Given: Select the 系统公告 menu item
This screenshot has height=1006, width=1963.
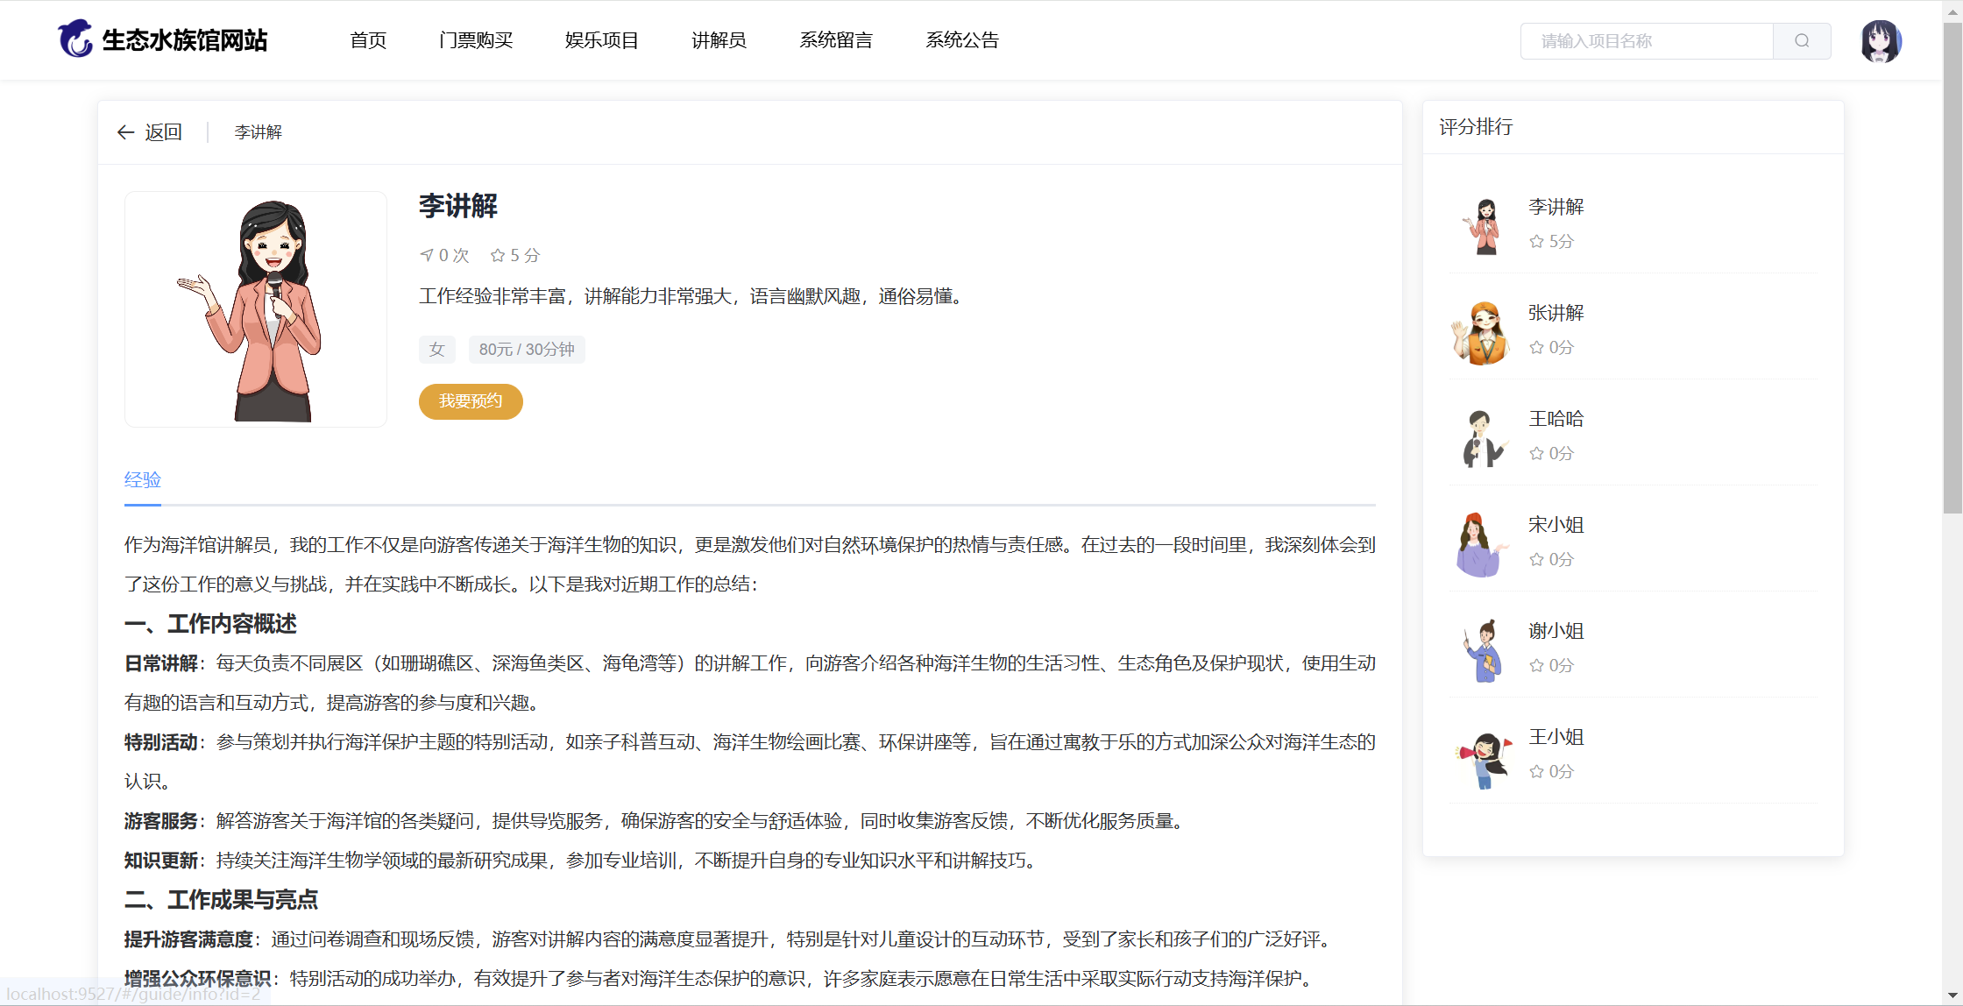Looking at the screenshot, I should pos(962,40).
